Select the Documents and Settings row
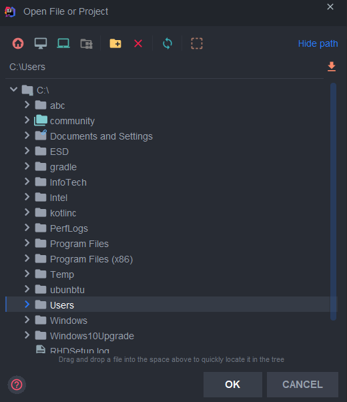Viewport: 347px width, 402px height. point(171,136)
